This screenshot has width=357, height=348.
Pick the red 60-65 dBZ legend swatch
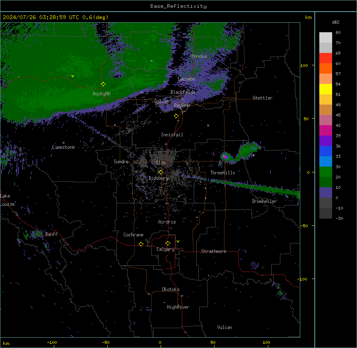pos(326,58)
